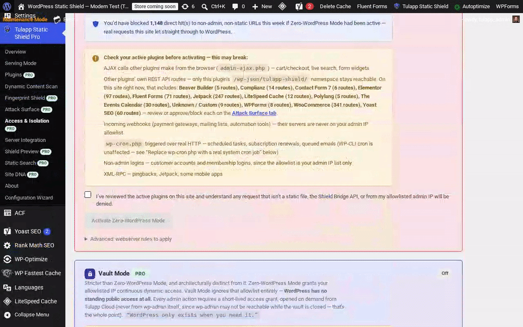Click Tulapp Static Shield admin bar label
523x327 pixels.
(425, 7)
